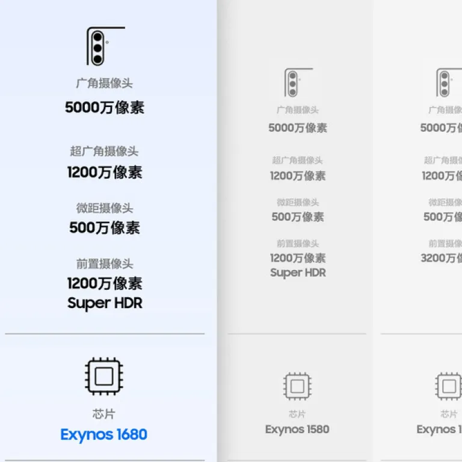This screenshot has height=462, width=462.
Task: Click the camera icon in the Exynos 1580 column
Action: [x=298, y=82]
